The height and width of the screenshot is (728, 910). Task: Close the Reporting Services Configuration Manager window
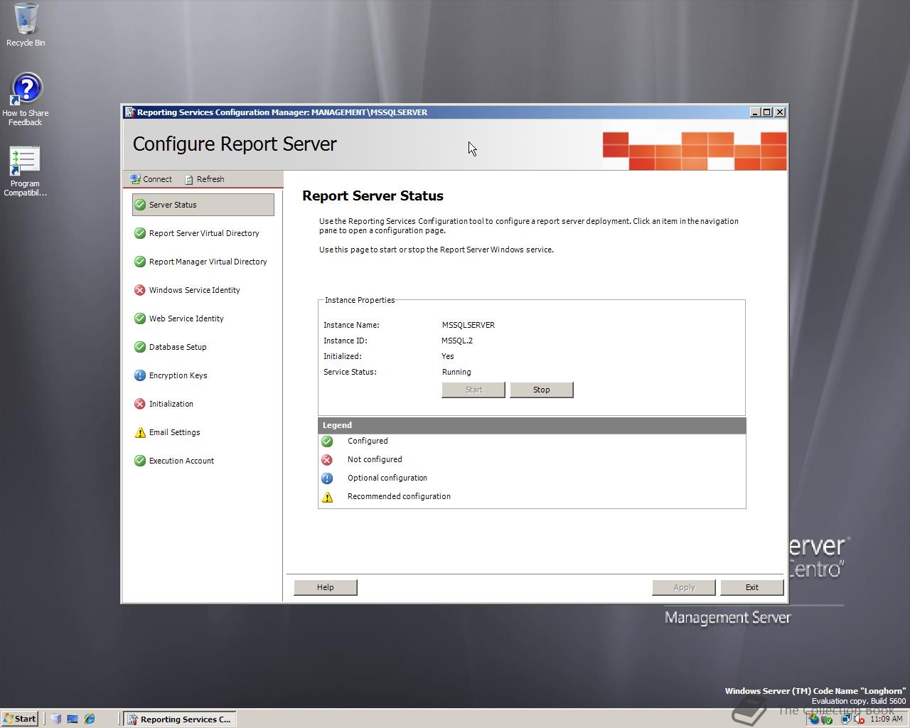click(x=780, y=112)
